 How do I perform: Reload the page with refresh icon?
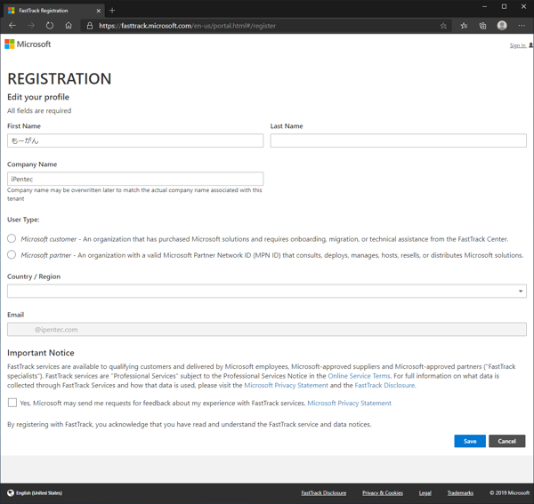pyautogui.click(x=50, y=26)
